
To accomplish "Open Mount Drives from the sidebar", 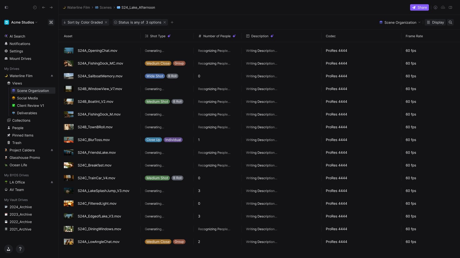I will click(x=20, y=58).
